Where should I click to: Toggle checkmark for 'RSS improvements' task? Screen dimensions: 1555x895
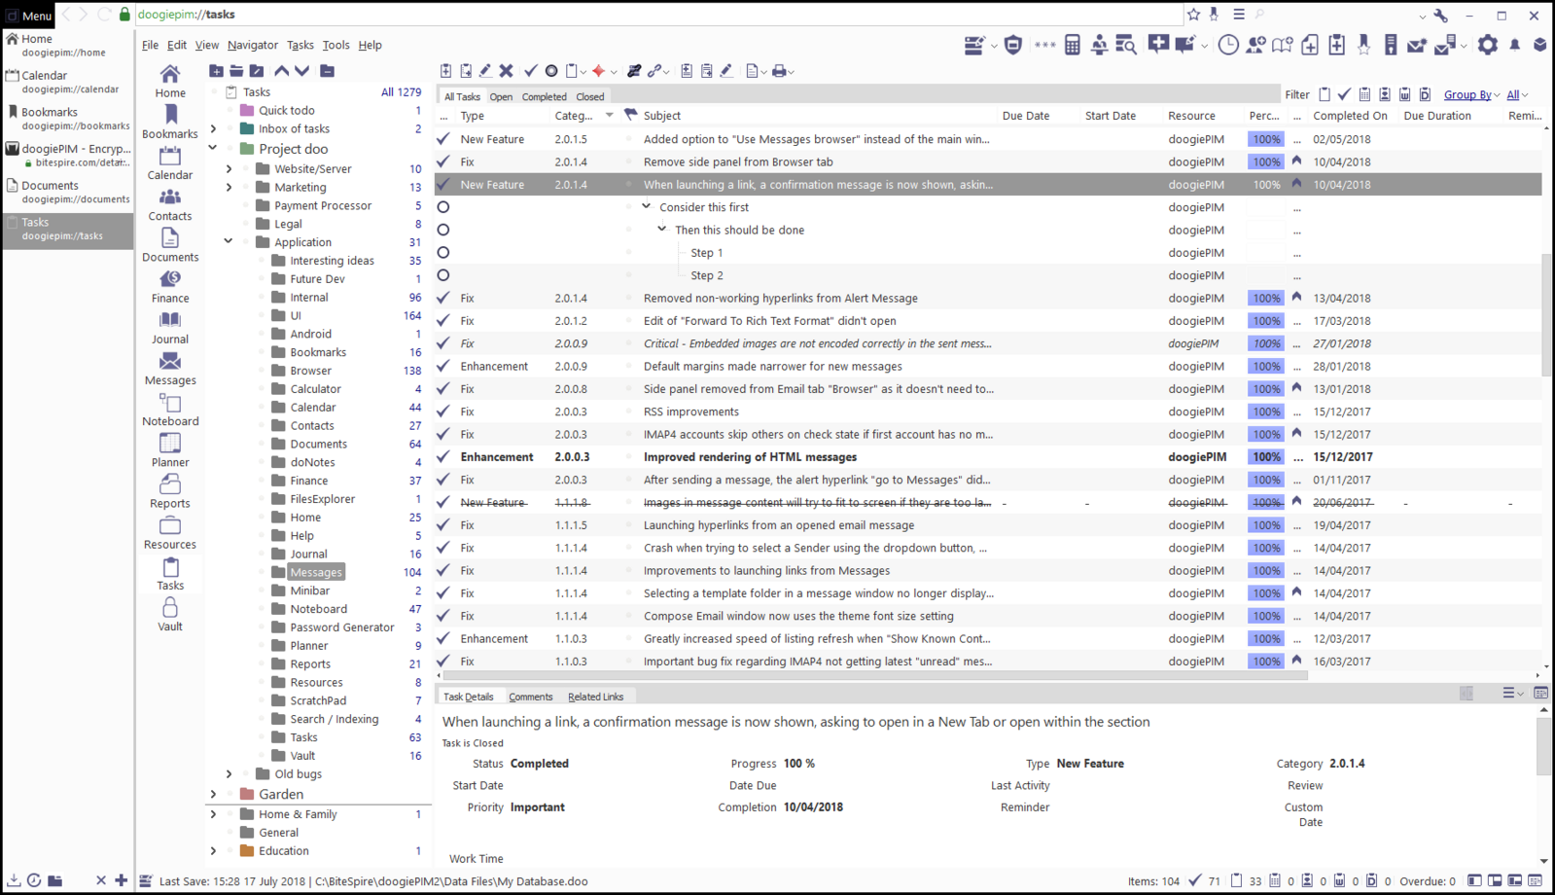click(443, 412)
